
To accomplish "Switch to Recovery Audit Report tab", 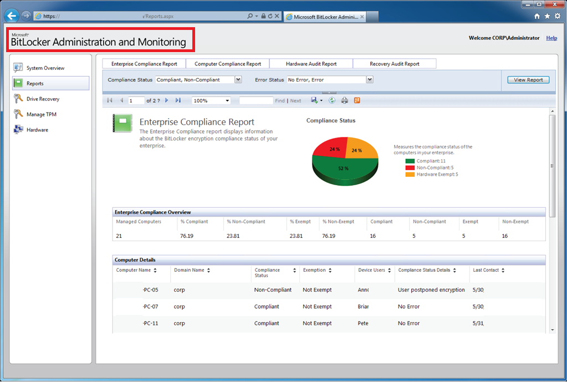I will point(395,64).
